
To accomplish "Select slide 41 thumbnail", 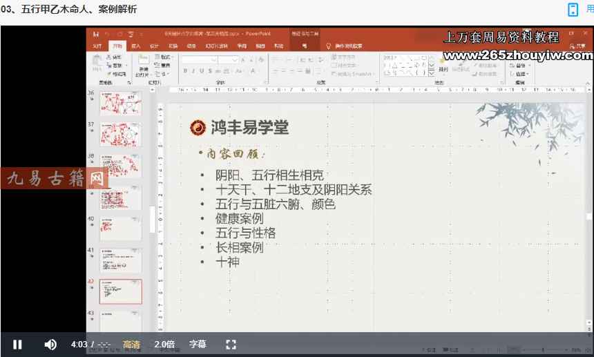I will point(121,260).
